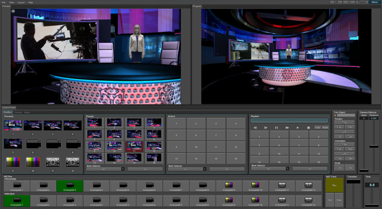Go to previous bank in Actions Bank Selector
The width and height of the screenshot is (382, 209).
[x=184, y=169]
